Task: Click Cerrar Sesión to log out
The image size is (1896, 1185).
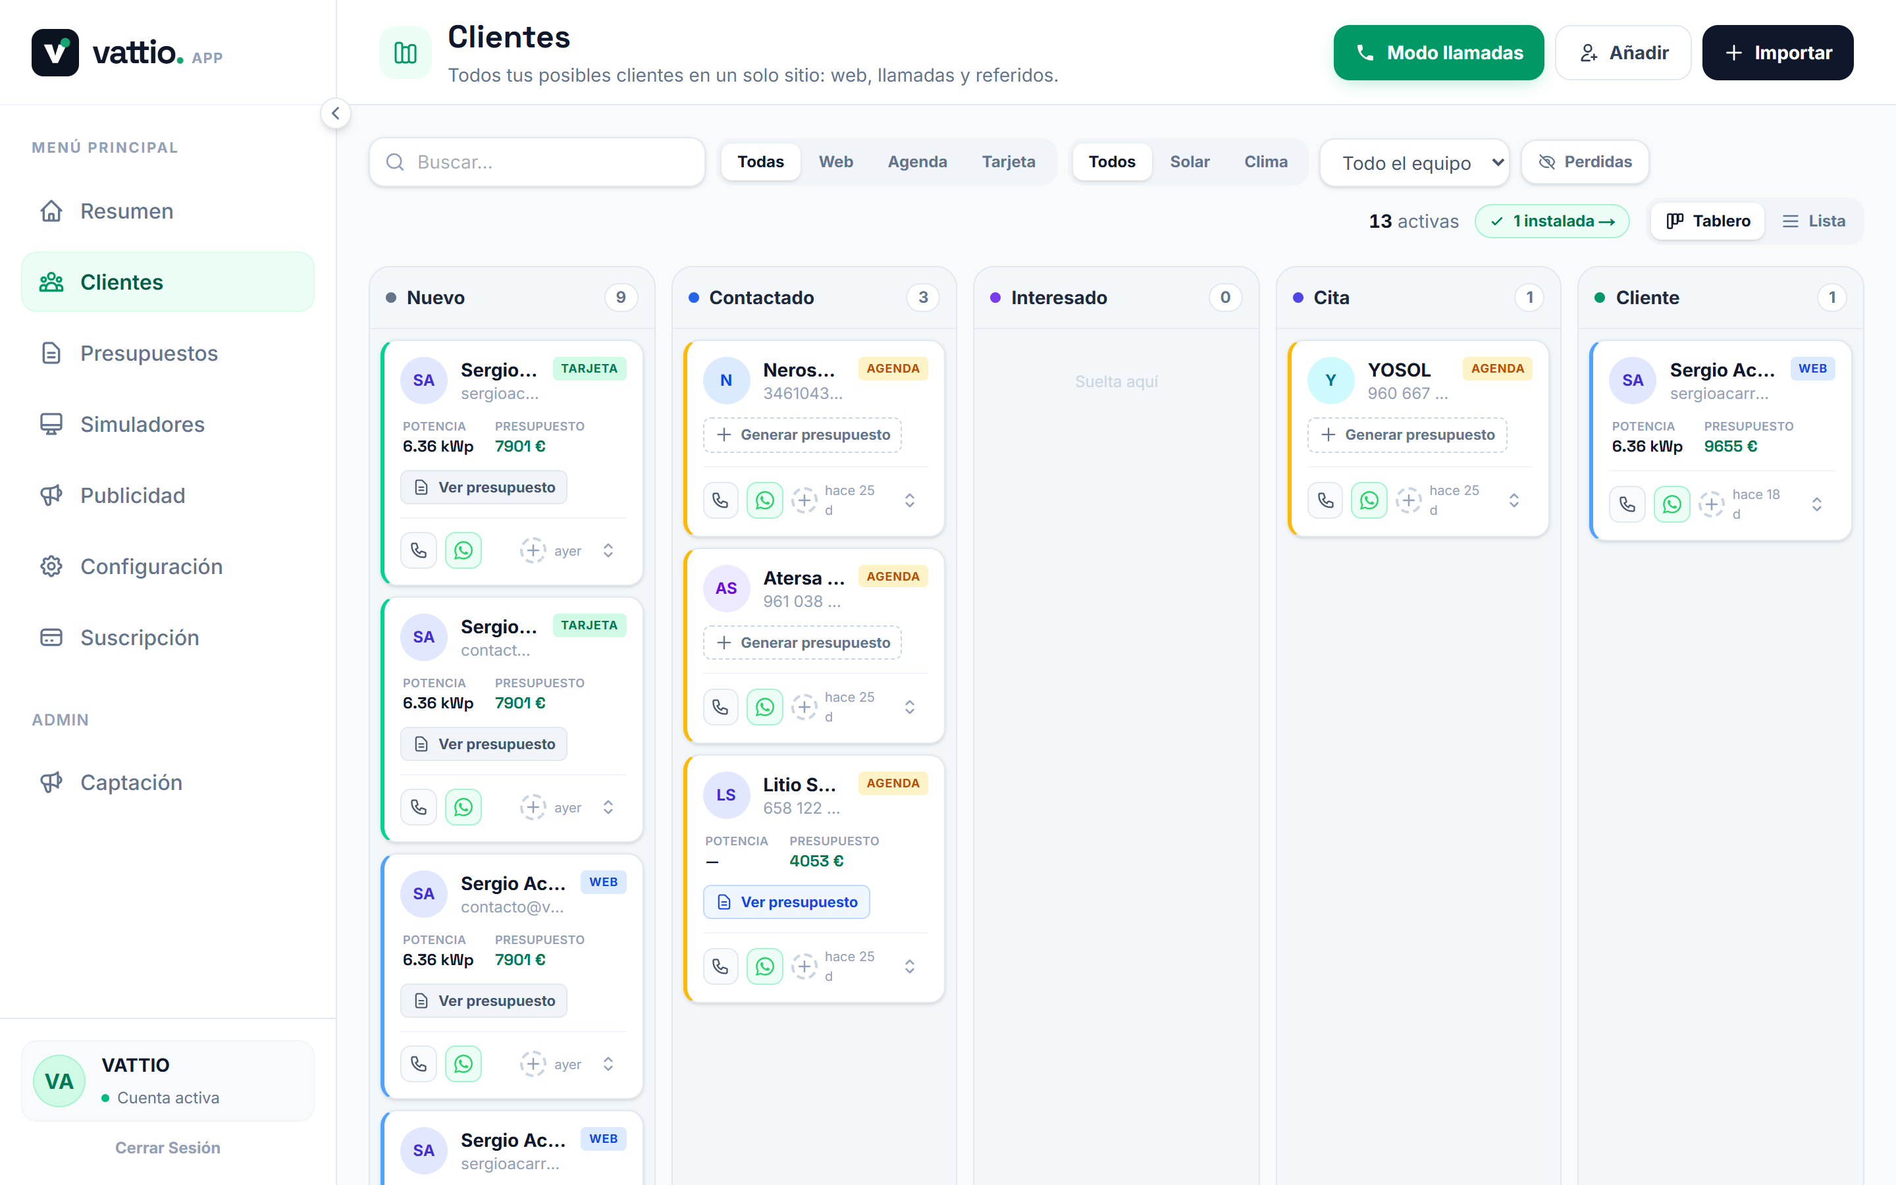Action: tap(168, 1147)
